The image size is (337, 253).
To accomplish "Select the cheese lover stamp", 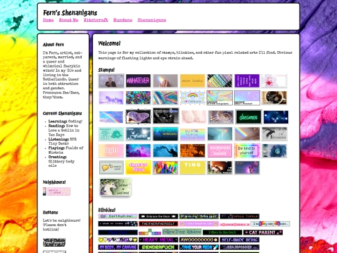I will (x=111, y=167).
